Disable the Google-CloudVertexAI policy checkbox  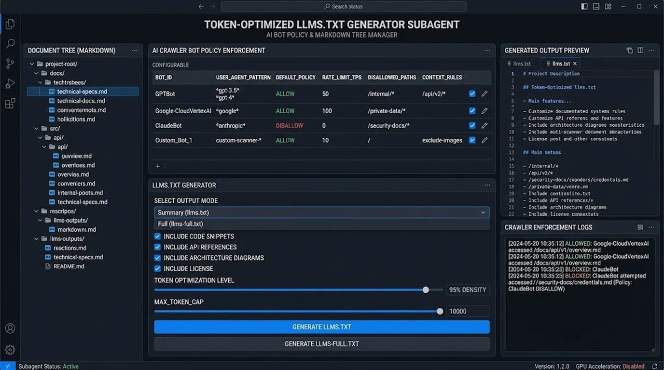point(472,111)
